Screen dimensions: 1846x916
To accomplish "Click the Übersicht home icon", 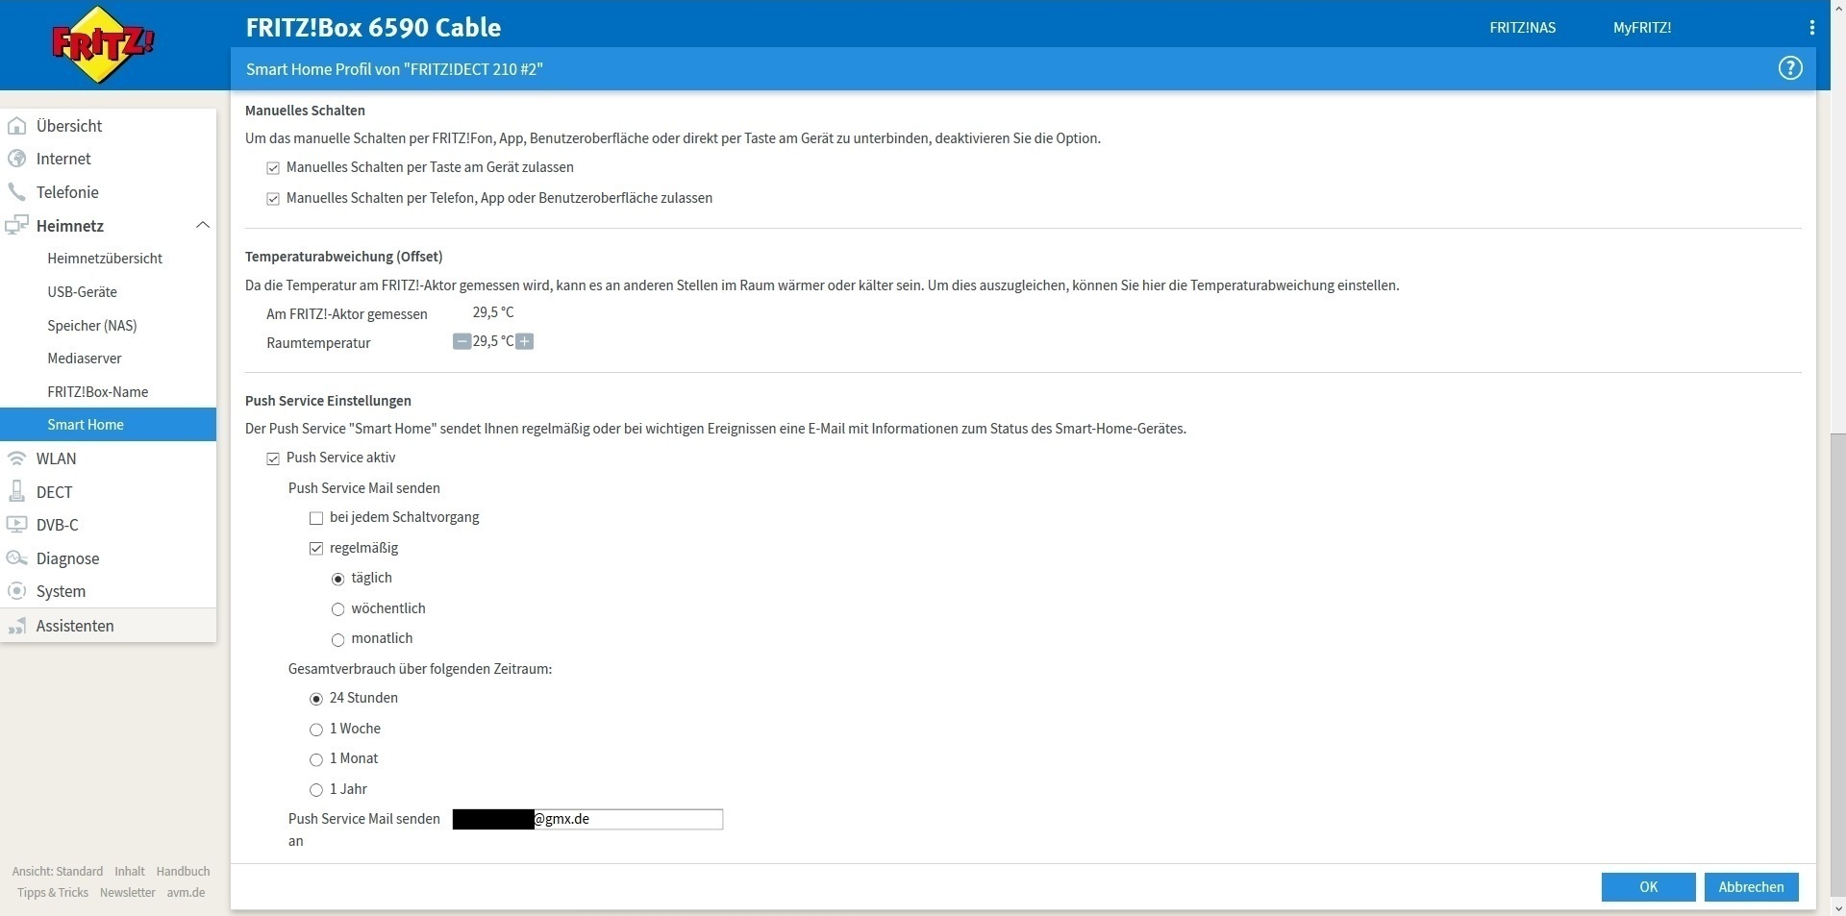I will [x=16, y=126].
